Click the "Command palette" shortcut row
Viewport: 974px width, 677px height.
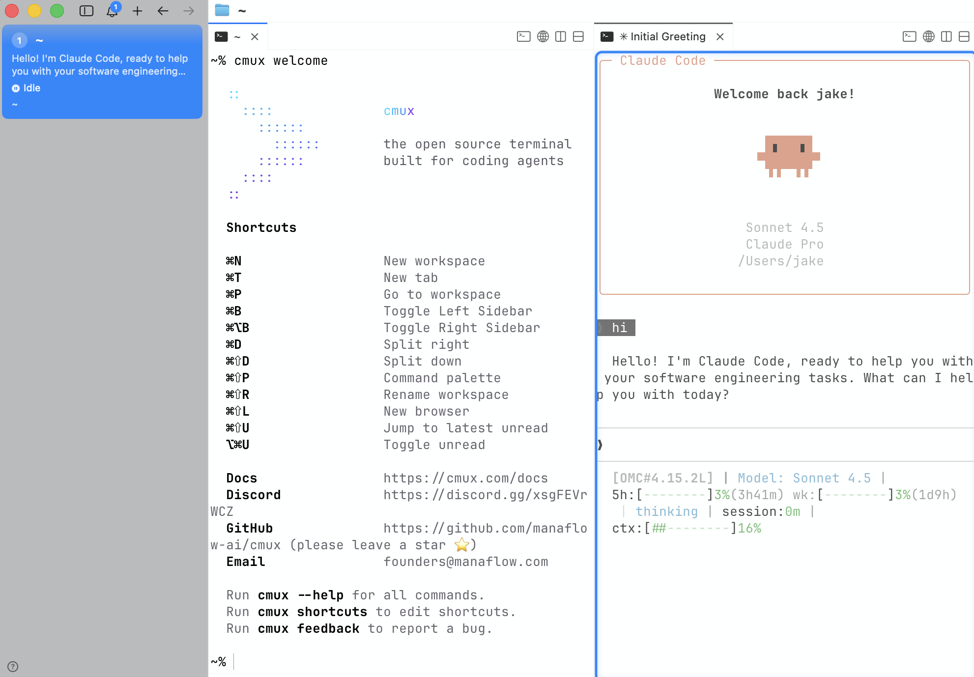(363, 378)
